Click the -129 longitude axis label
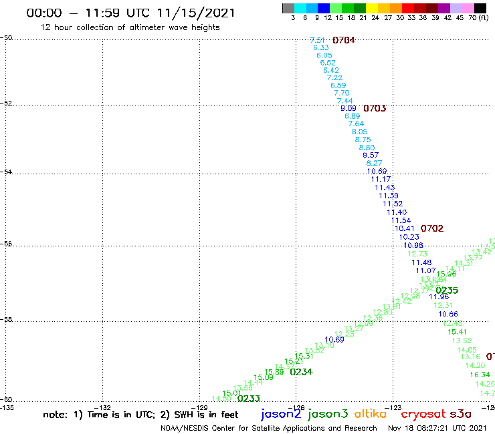The width and height of the screenshot is (495, 434). click(199, 408)
